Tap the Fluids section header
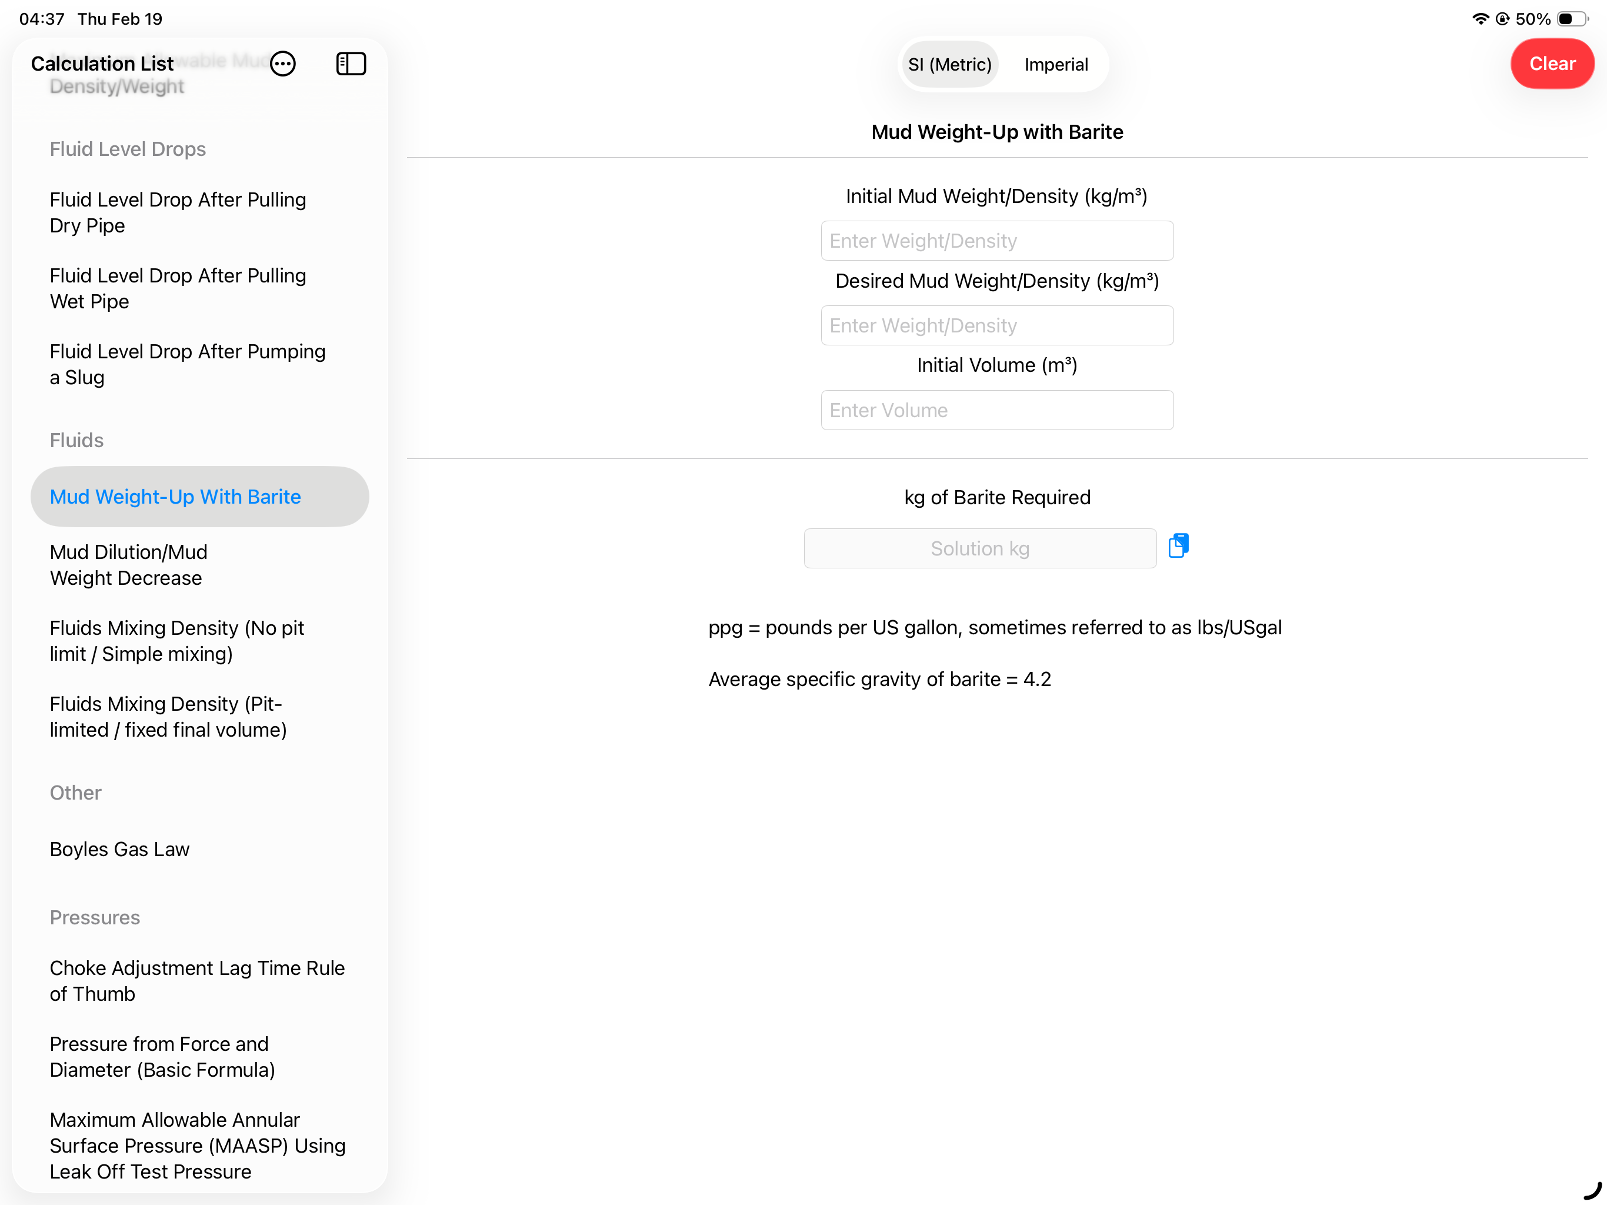 [76, 441]
